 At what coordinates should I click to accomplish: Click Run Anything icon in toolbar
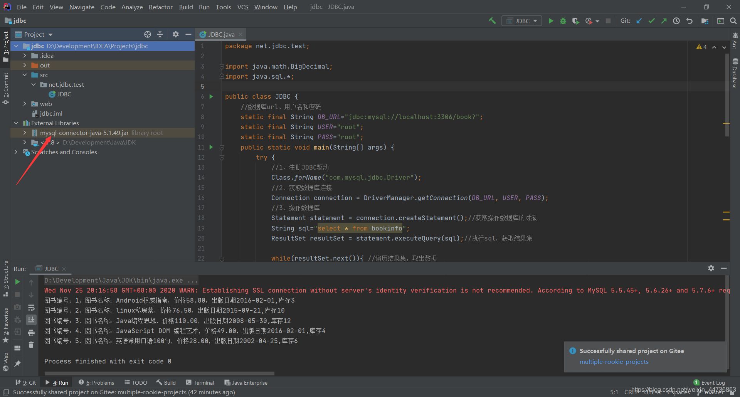tap(721, 21)
